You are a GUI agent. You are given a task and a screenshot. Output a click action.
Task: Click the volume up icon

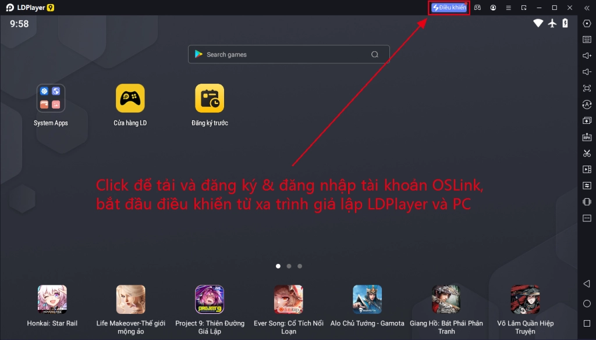[587, 56]
